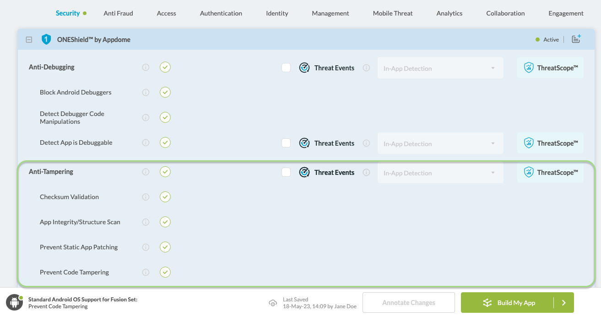This screenshot has height=316, width=601.
Task: Open In-App Detection dropdown for Anti-Debugging
Action: 440,68
